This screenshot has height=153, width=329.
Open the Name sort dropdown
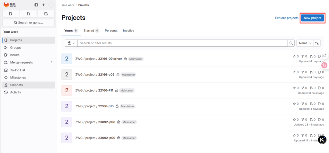coord(305,43)
